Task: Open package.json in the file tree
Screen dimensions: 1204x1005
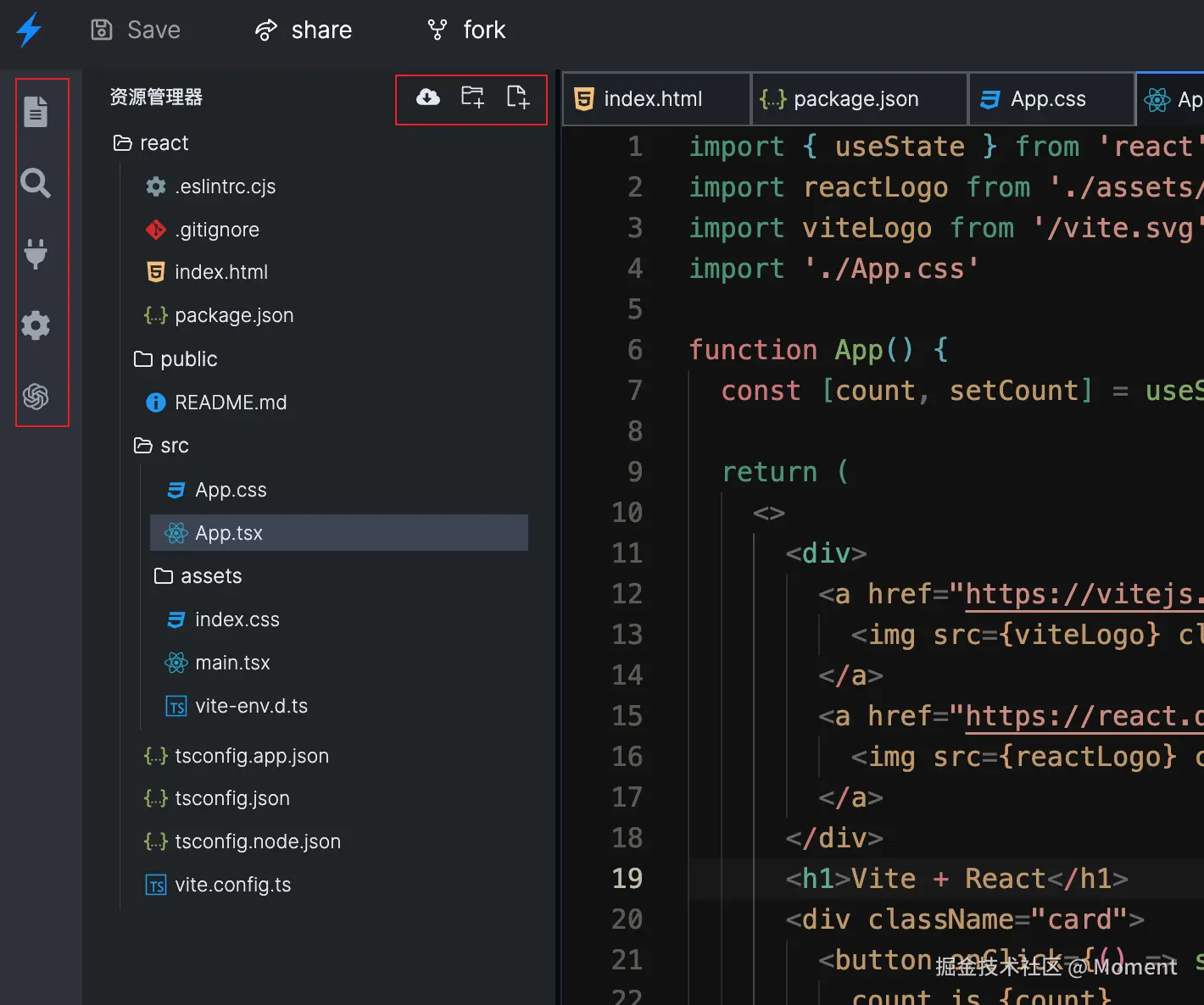Action: point(219,315)
